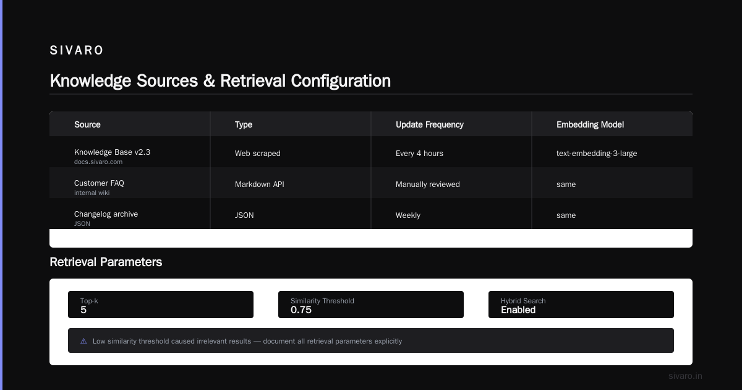Toggle the Hybrid Search Enabled setting
The image size is (742, 390).
[581, 305]
